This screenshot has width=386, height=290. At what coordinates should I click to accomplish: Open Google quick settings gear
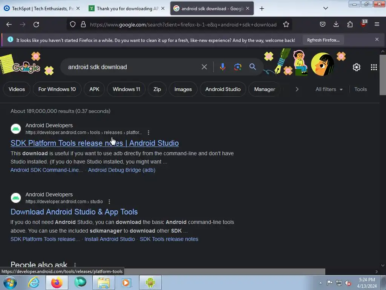(357, 67)
